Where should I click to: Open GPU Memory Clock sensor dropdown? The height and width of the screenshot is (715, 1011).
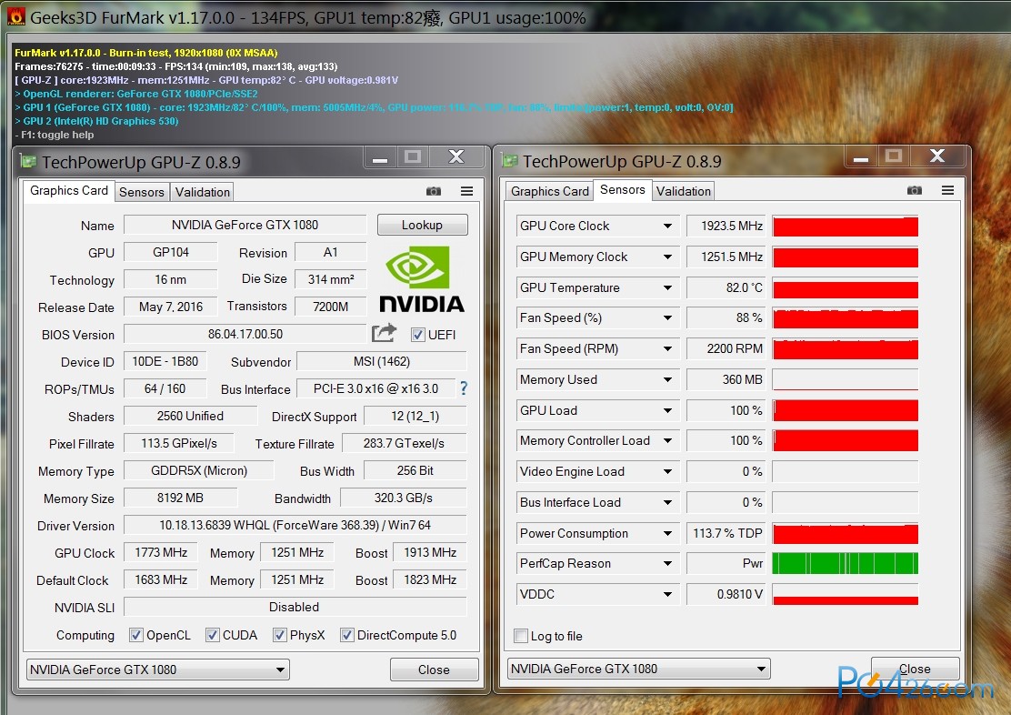[x=667, y=257]
